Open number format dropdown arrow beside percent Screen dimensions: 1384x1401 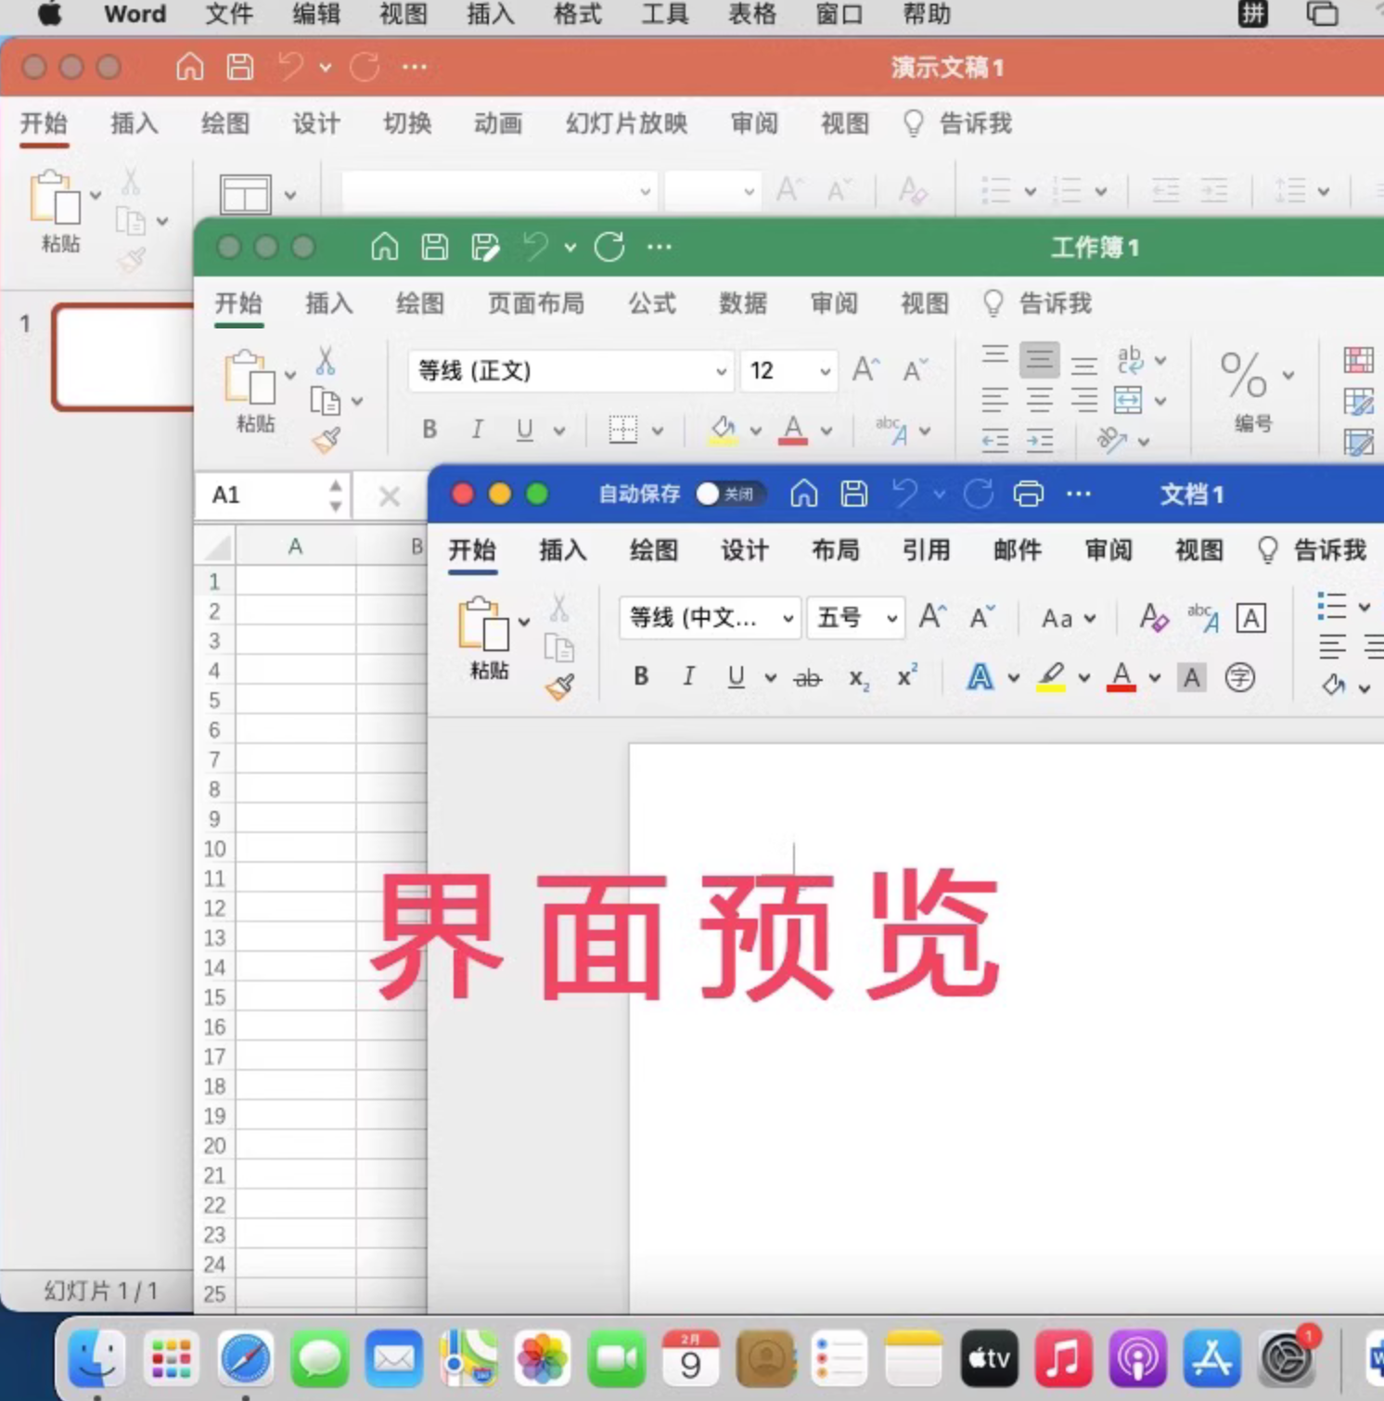pyautogui.click(x=1288, y=375)
